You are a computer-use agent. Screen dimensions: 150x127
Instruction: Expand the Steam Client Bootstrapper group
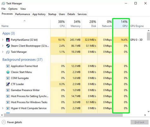coord(3,46)
